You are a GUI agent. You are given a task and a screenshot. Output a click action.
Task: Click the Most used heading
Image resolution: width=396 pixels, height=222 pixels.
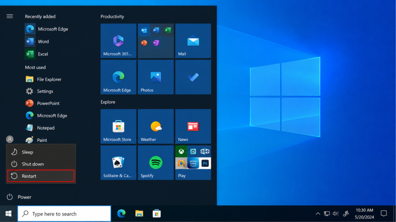[x=35, y=67]
